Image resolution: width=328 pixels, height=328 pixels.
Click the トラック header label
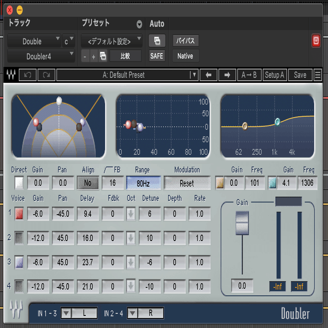19,23
